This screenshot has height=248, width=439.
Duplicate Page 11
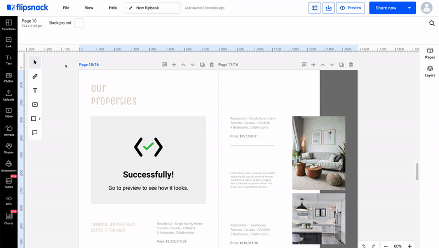coord(341,65)
